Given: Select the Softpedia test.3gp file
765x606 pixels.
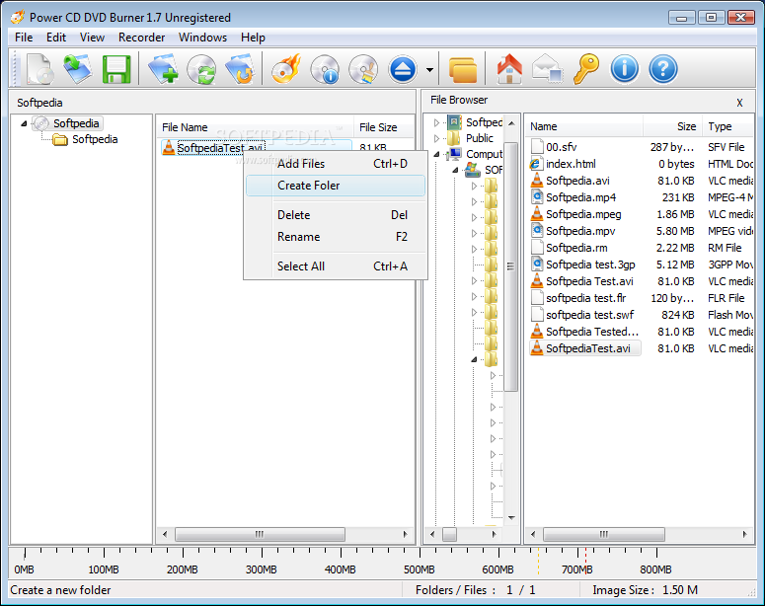Looking at the screenshot, I should click(x=590, y=265).
